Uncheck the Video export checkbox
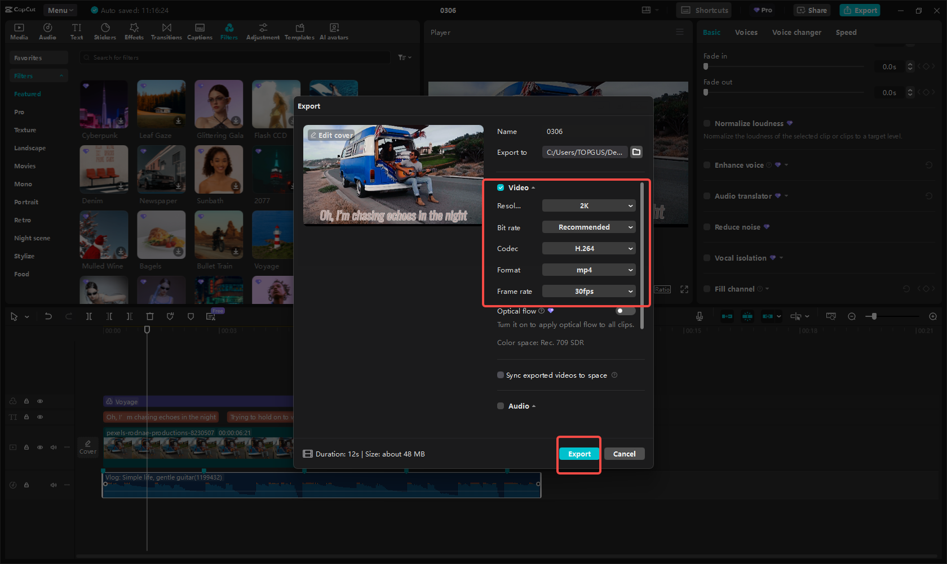Viewport: 947px width, 564px height. tap(501, 187)
